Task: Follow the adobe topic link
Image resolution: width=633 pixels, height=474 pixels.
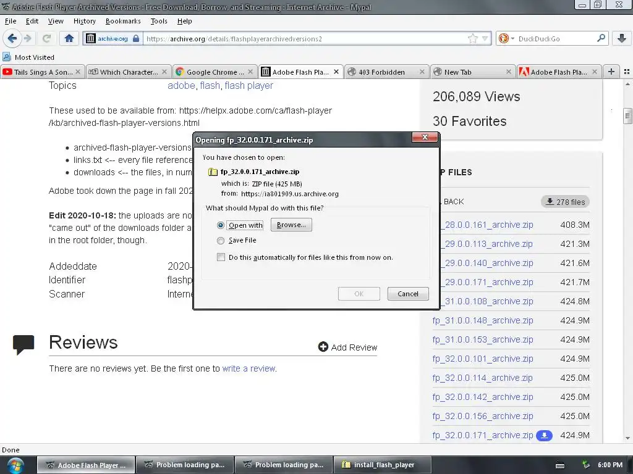Action: coord(181,85)
